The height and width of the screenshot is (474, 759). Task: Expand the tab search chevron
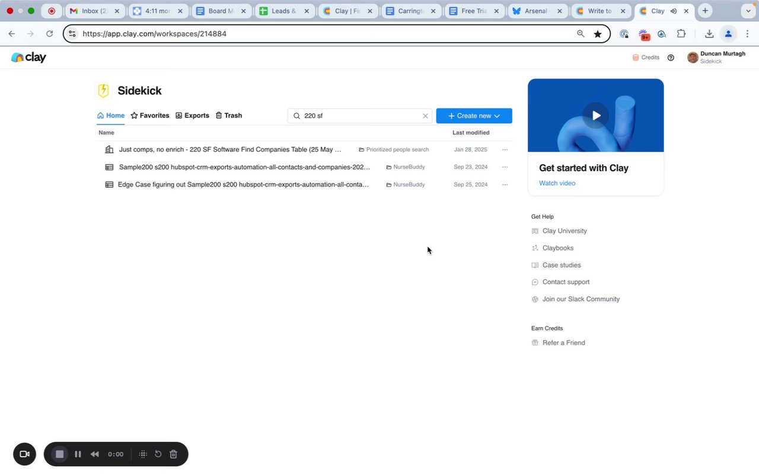748,11
